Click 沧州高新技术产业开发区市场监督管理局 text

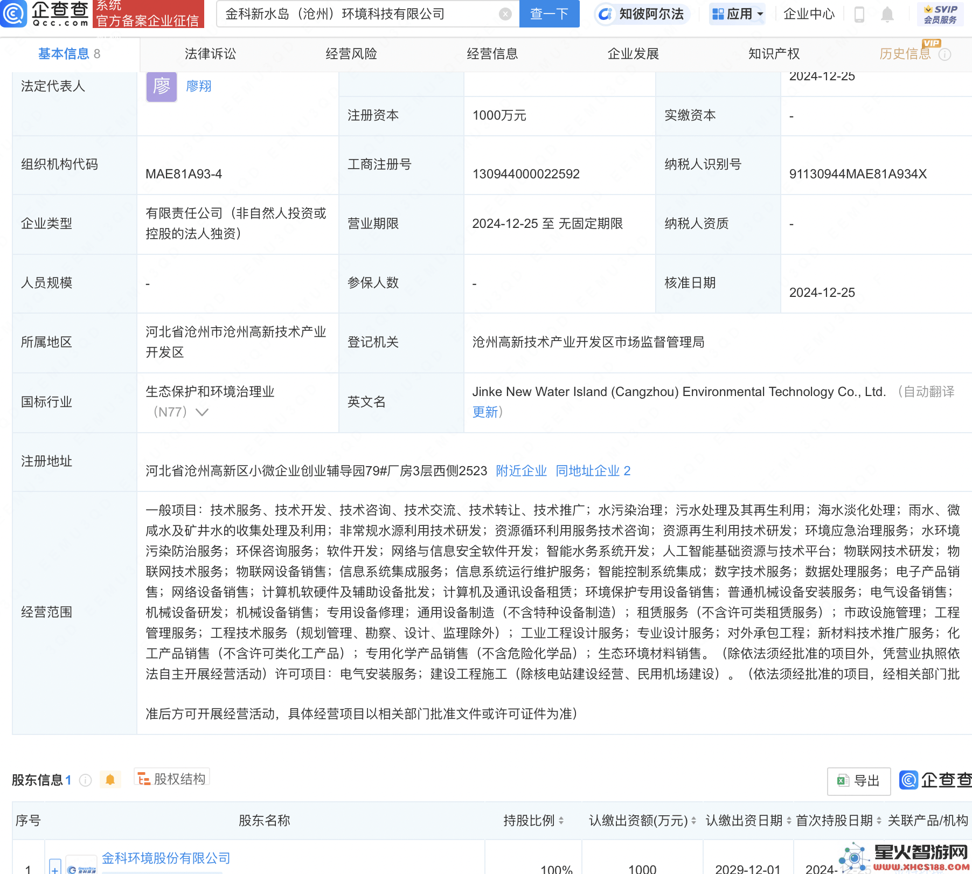pos(588,342)
